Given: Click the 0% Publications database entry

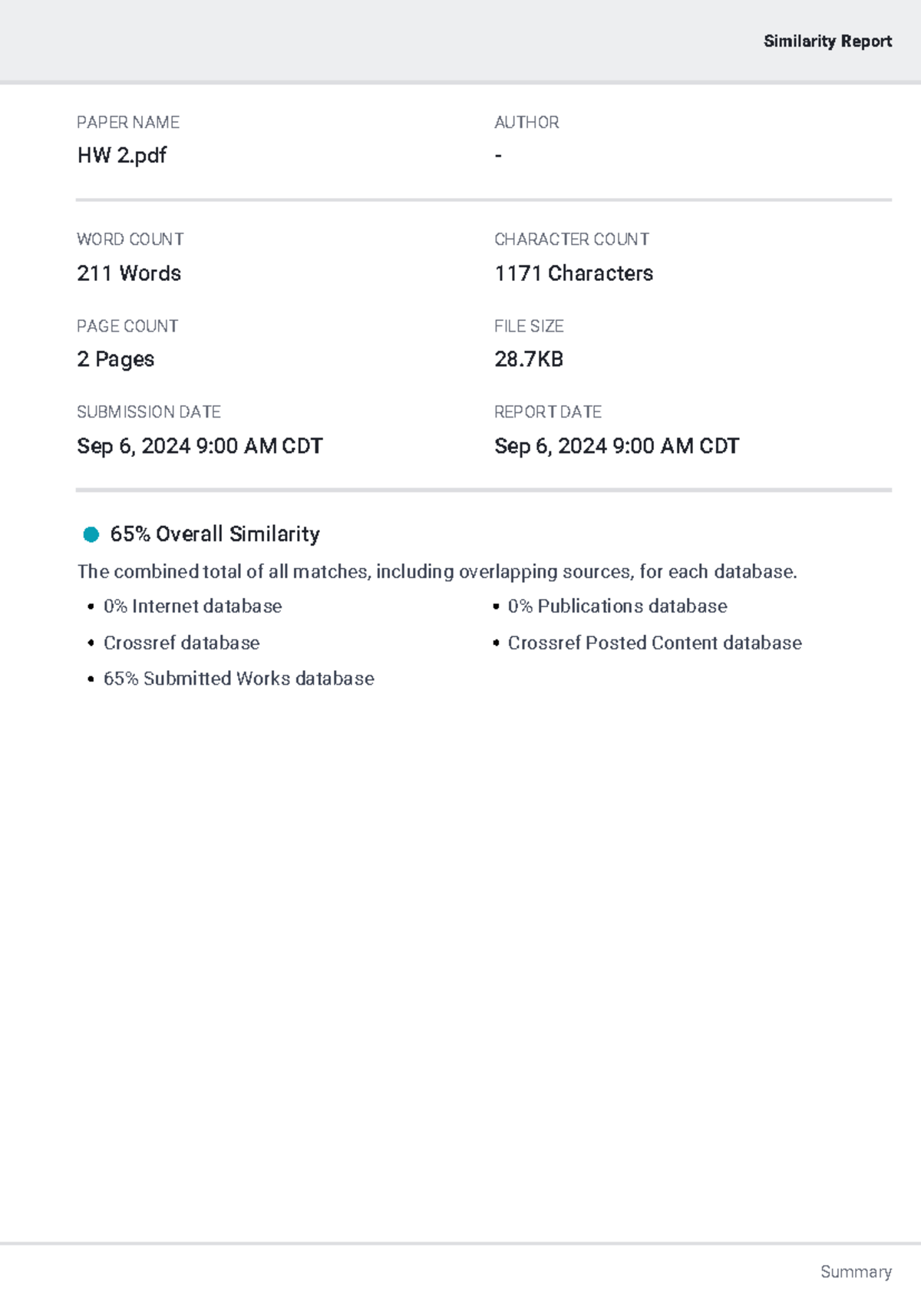Looking at the screenshot, I should click(617, 606).
